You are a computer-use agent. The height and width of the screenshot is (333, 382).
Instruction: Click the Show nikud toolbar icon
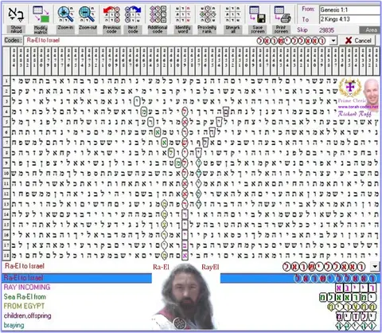pyautogui.click(x=16, y=14)
